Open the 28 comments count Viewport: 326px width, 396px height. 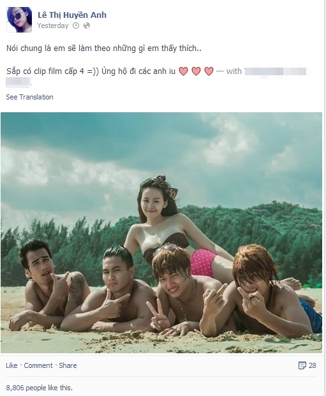313,365
